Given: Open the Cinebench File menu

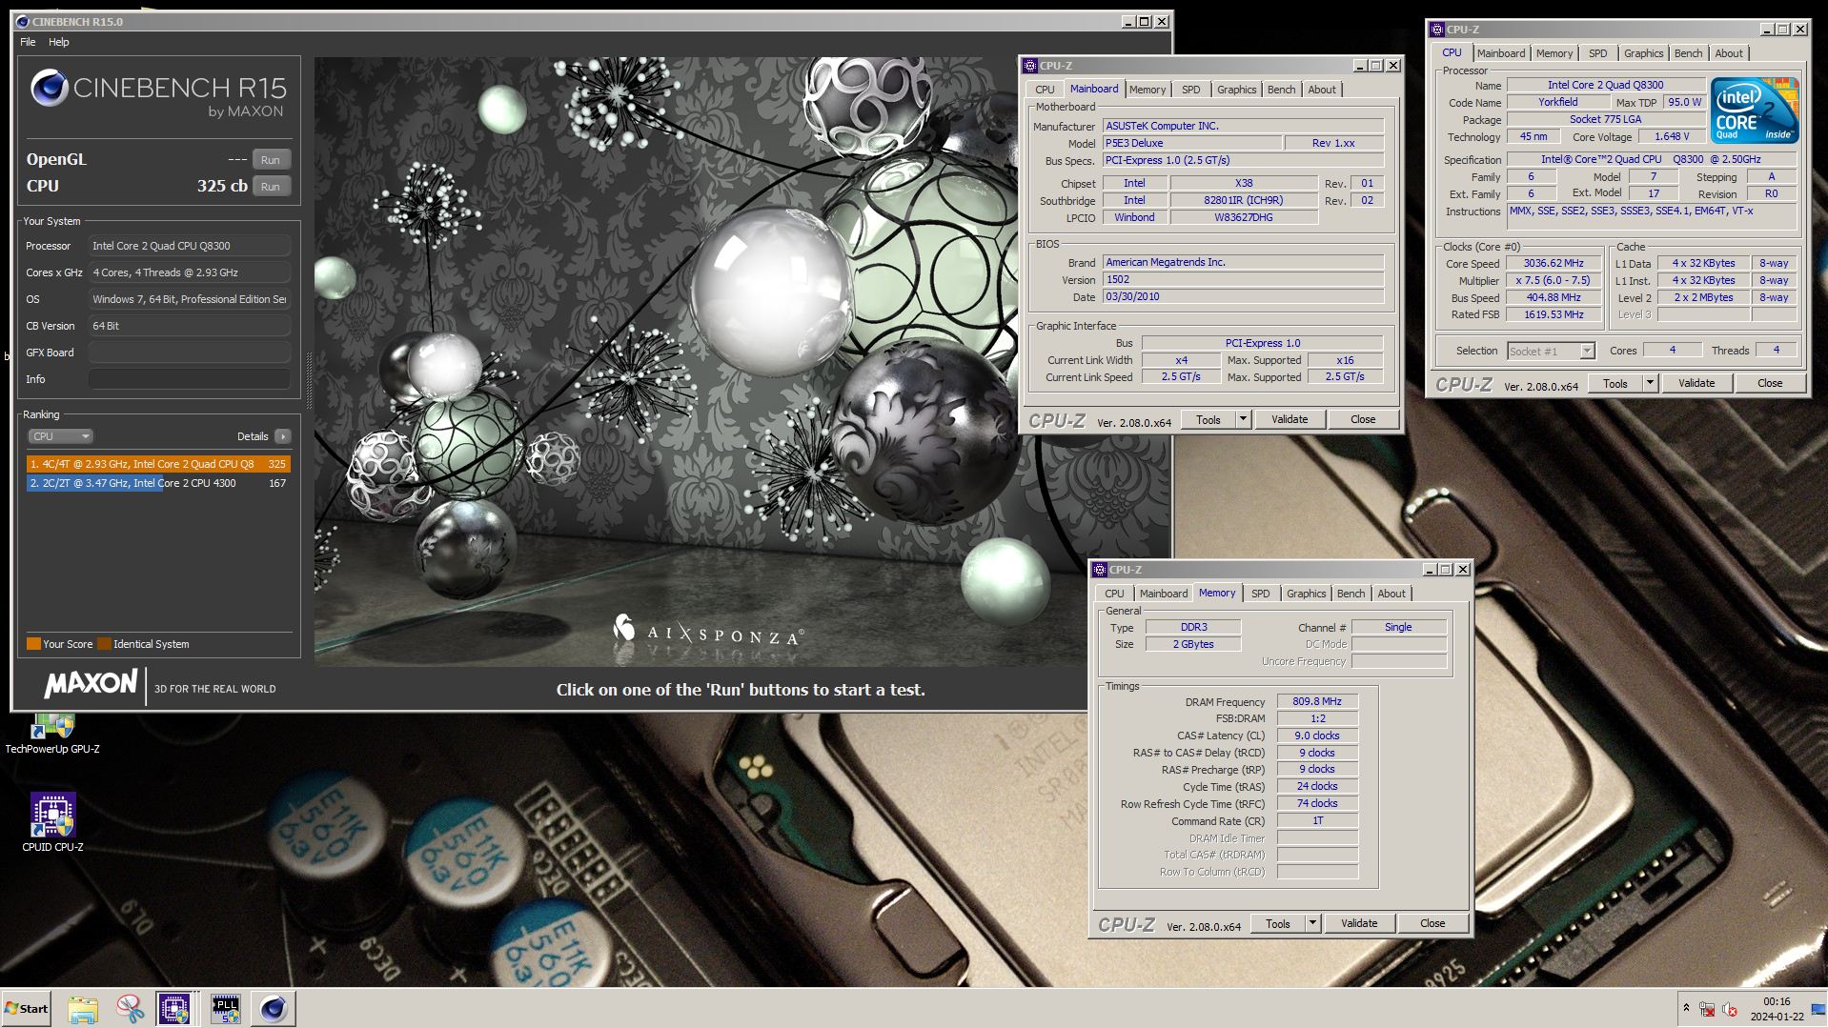Looking at the screenshot, I should point(28,42).
